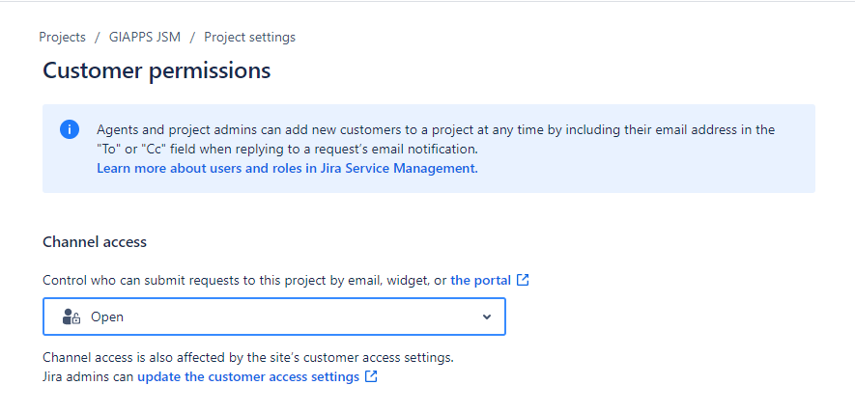Navigate to the Project settings breadcrumb
Image resolution: width=855 pixels, height=413 pixels.
pos(249,38)
